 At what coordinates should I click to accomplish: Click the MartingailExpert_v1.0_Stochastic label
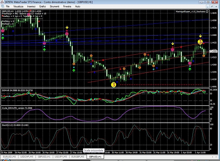[x=190, y=12]
